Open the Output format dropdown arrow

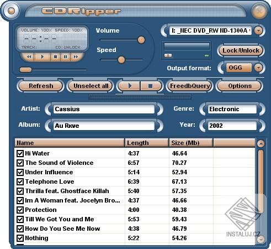pyautogui.click(x=258, y=68)
